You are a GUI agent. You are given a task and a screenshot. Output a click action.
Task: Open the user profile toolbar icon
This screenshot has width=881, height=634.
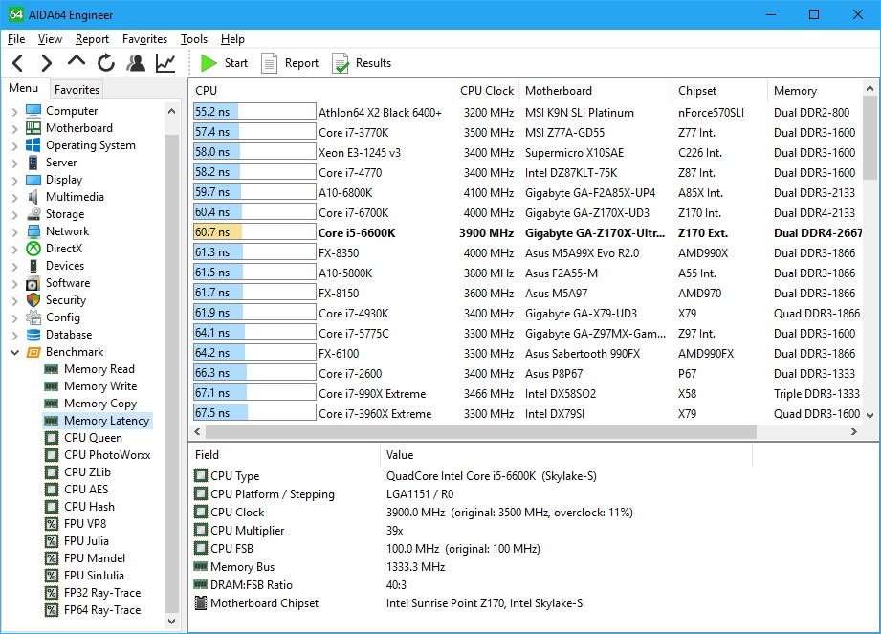[x=136, y=63]
